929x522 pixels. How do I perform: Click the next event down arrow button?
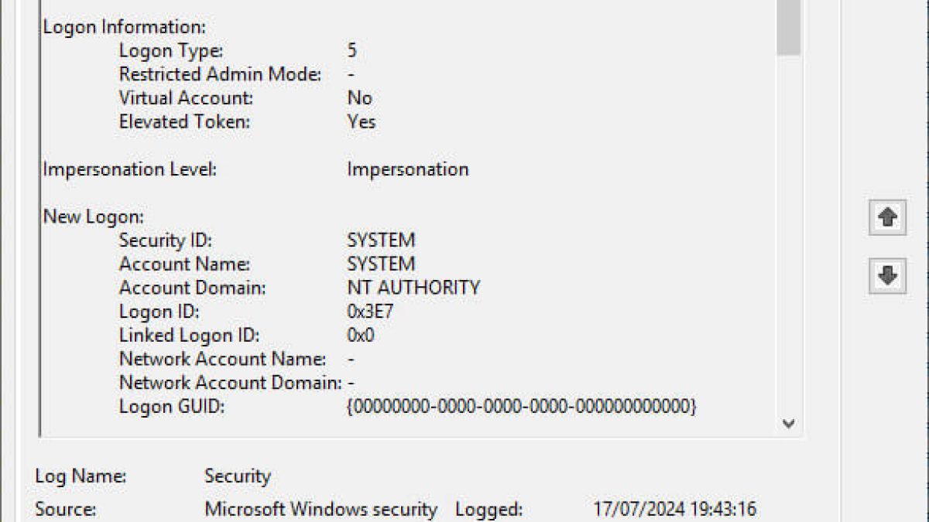(887, 276)
